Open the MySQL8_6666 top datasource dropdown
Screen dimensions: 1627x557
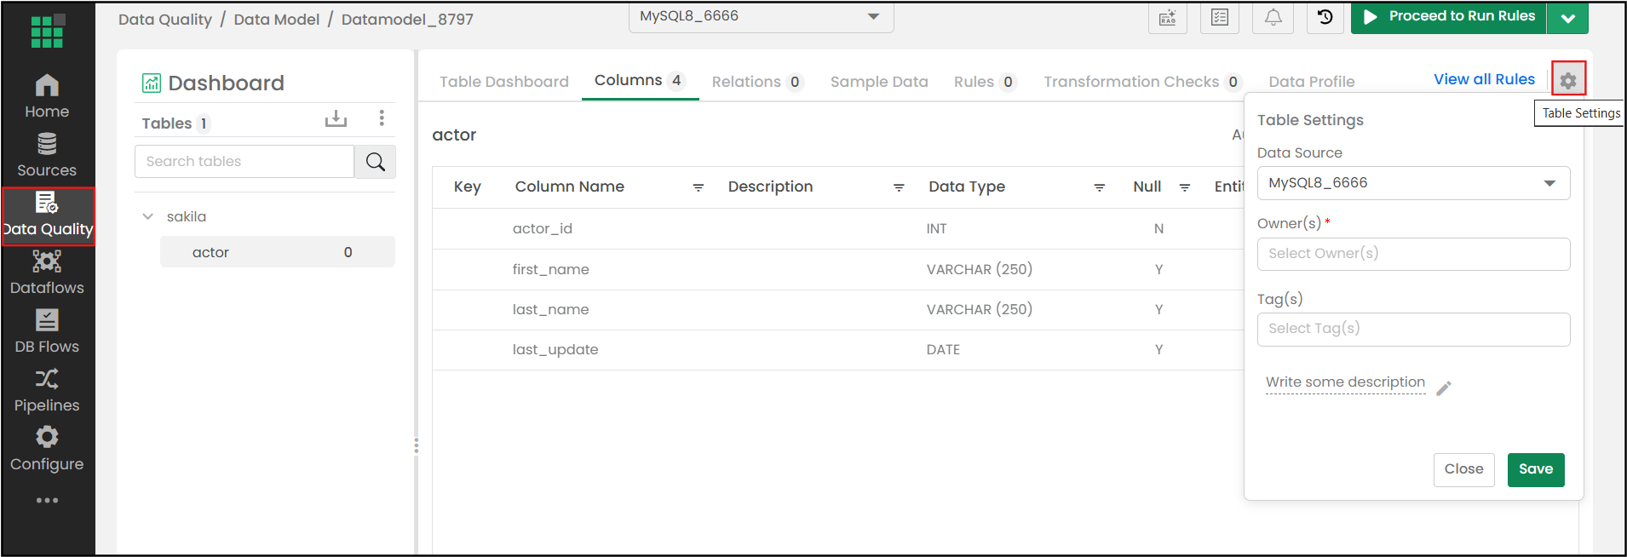pos(761,17)
